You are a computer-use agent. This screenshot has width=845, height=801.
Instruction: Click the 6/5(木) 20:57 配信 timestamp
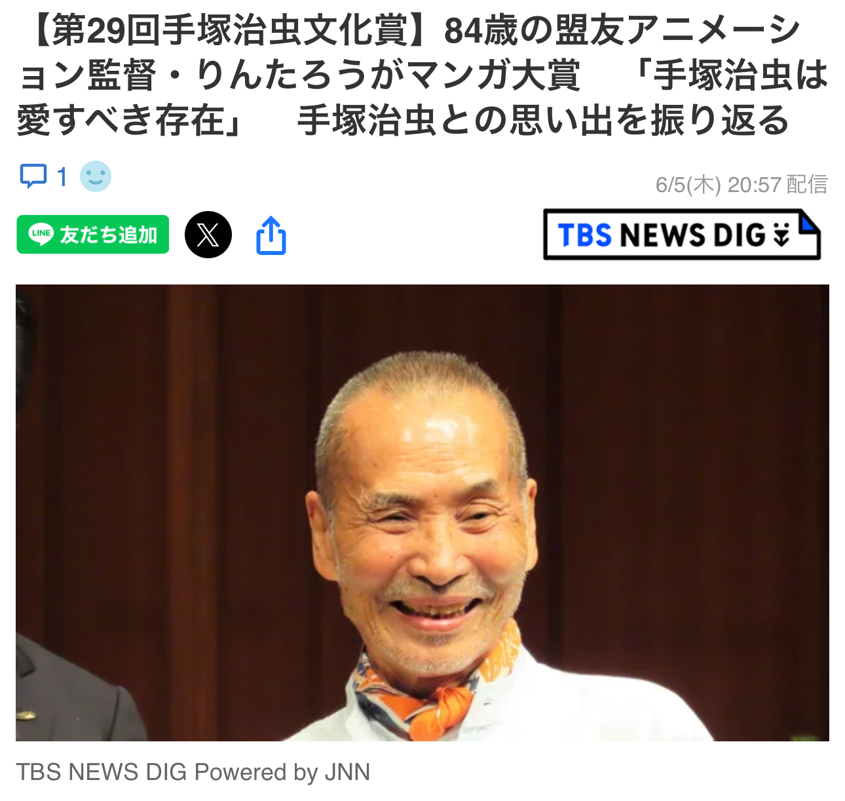tap(742, 185)
